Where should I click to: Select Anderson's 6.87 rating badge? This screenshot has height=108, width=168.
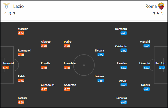click(x=67, y=89)
